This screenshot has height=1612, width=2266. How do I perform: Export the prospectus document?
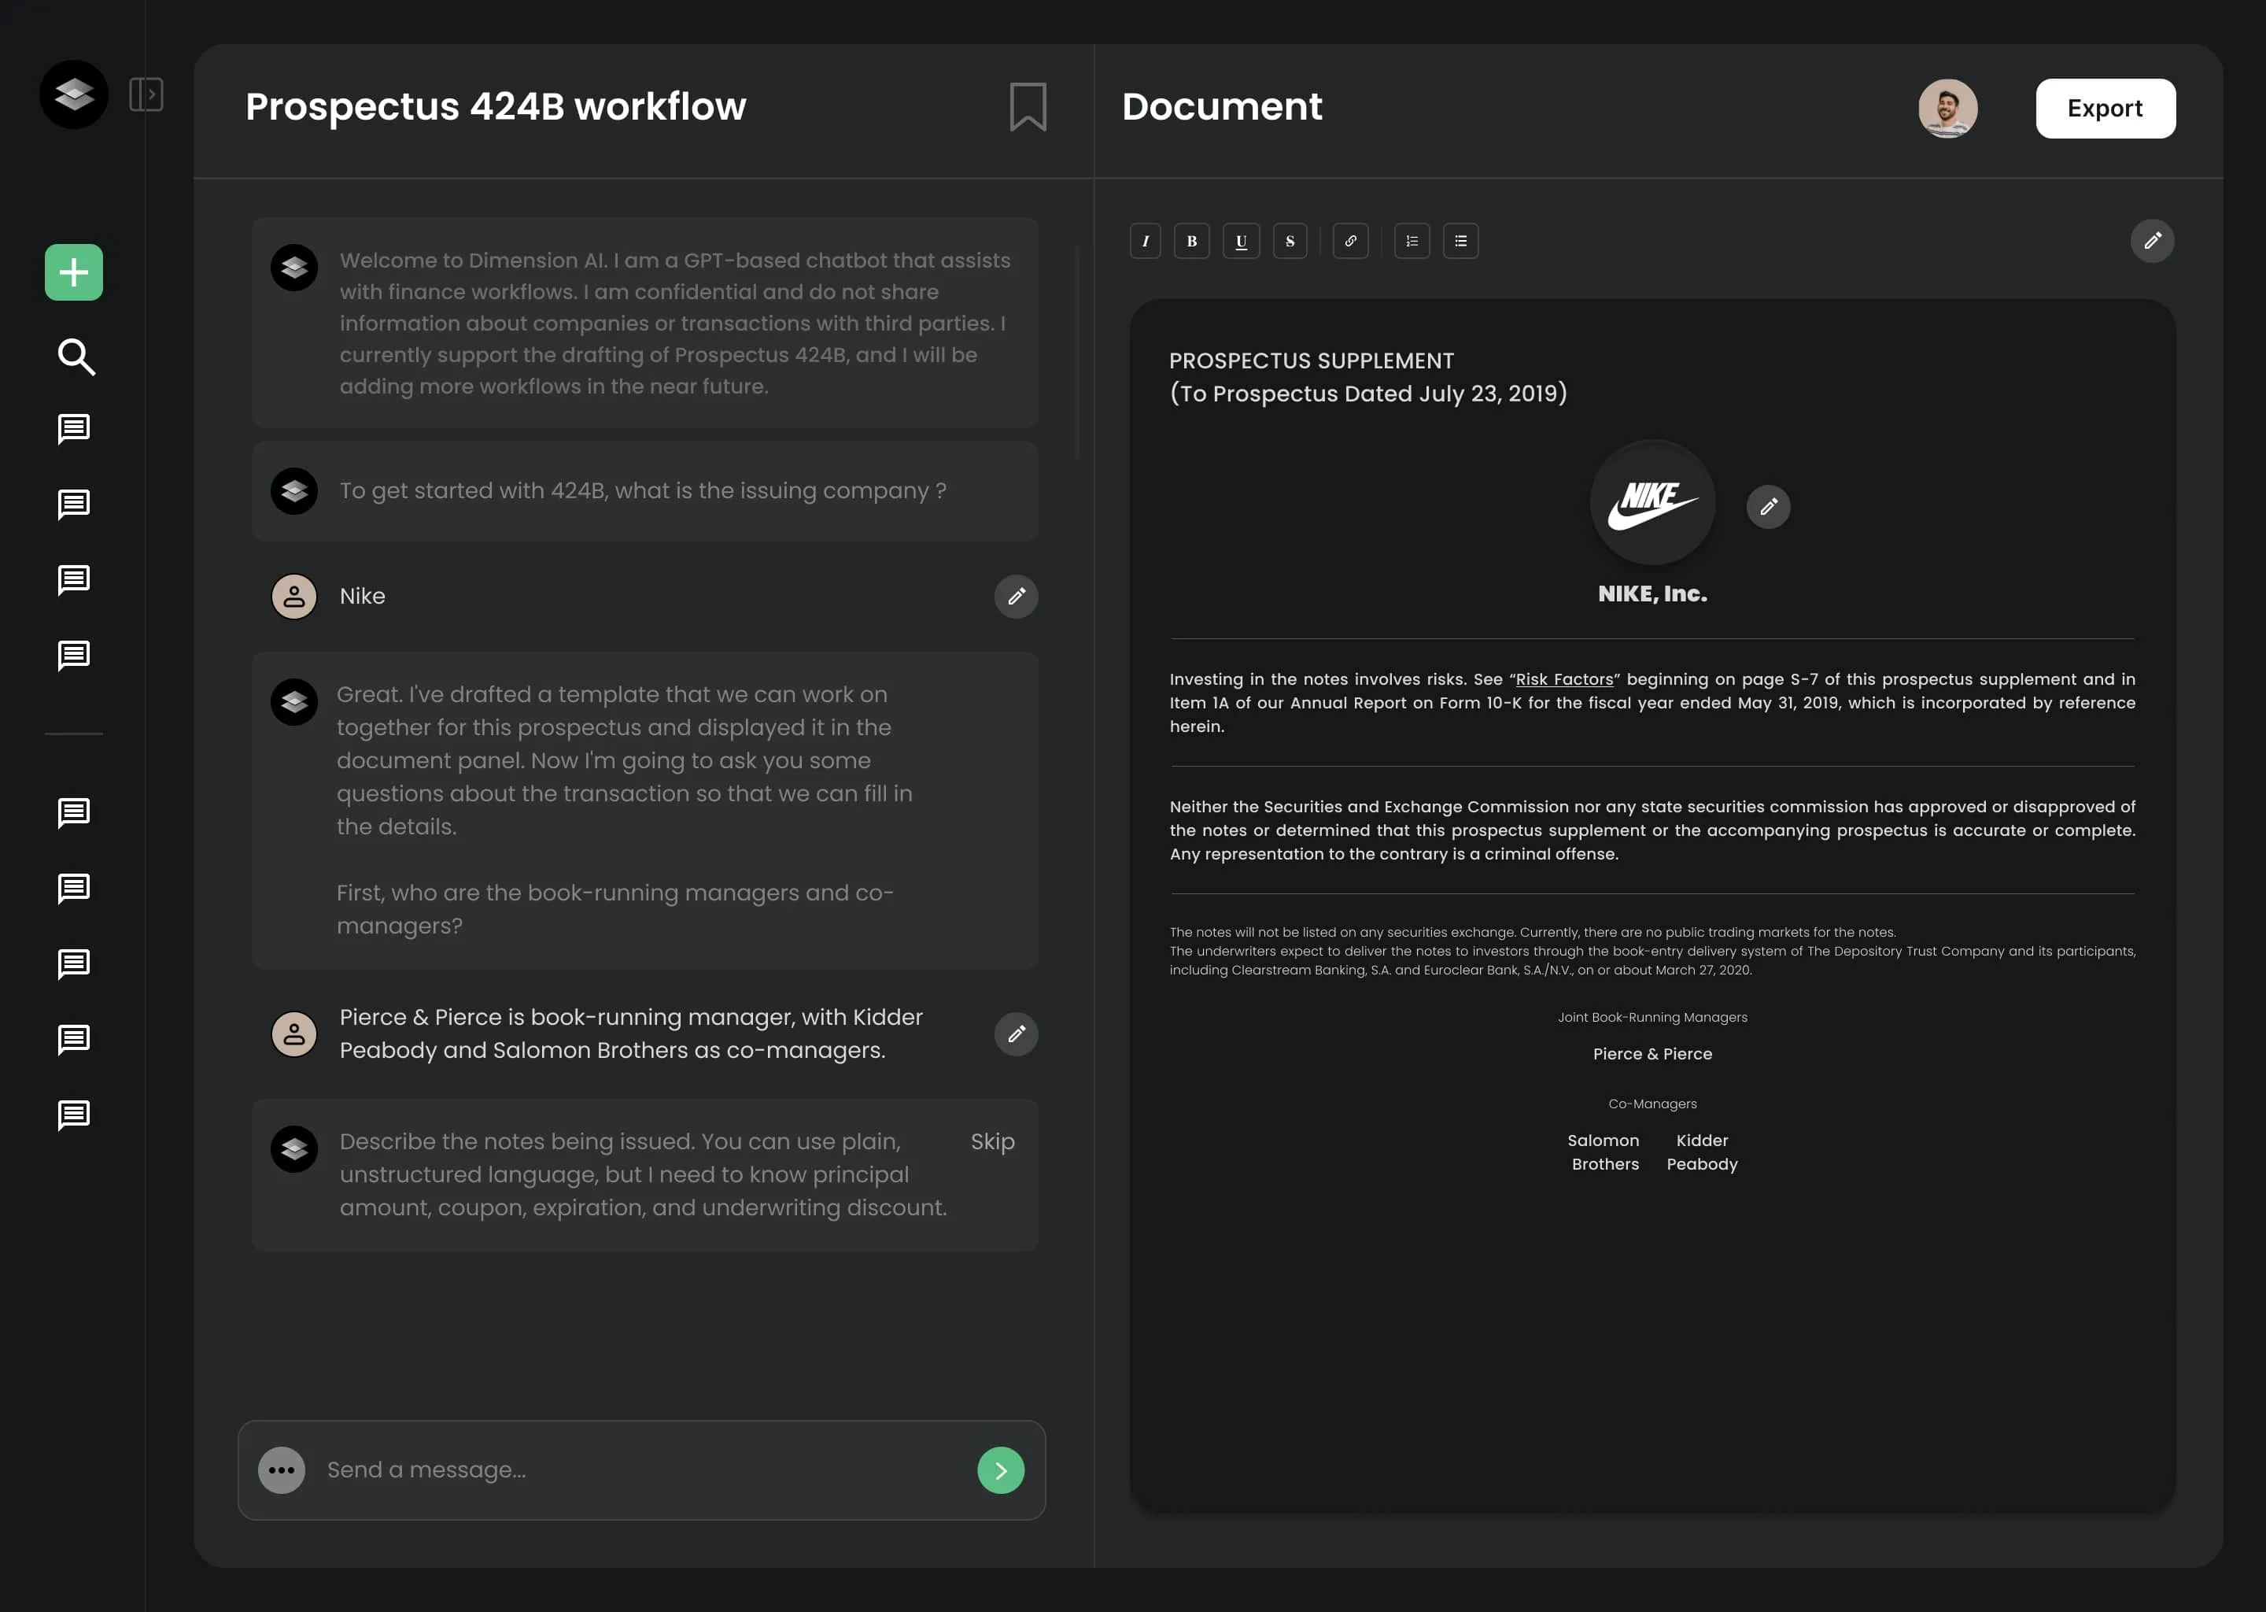coord(2104,108)
